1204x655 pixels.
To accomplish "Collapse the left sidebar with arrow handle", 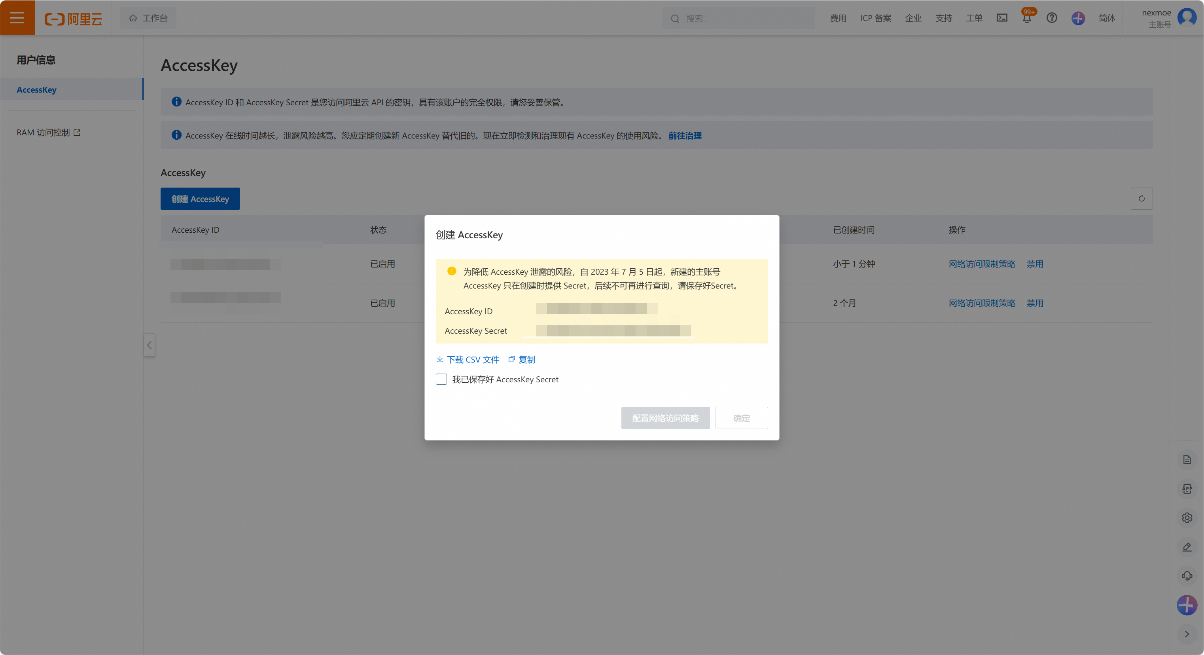I will [x=149, y=345].
